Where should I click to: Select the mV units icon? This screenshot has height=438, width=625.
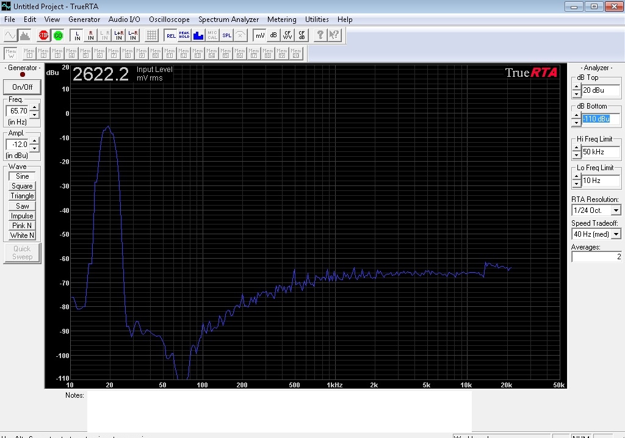(259, 35)
